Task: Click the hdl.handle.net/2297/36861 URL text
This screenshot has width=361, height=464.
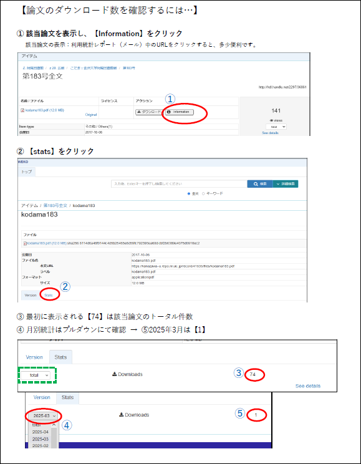Action: point(282,87)
